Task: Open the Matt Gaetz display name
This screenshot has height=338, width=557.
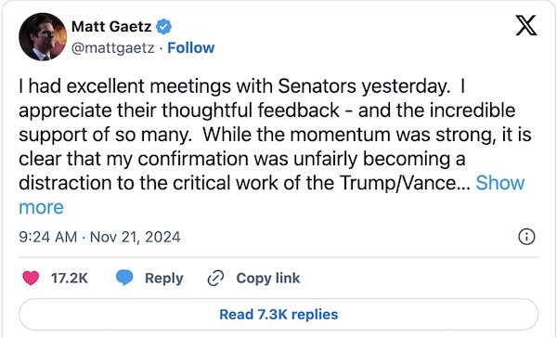Action: [111, 27]
